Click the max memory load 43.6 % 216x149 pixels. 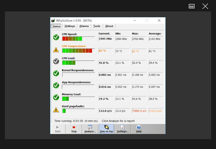pos(139,99)
